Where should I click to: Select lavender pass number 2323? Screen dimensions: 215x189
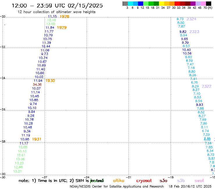pyautogui.click(x=194, y=32)
